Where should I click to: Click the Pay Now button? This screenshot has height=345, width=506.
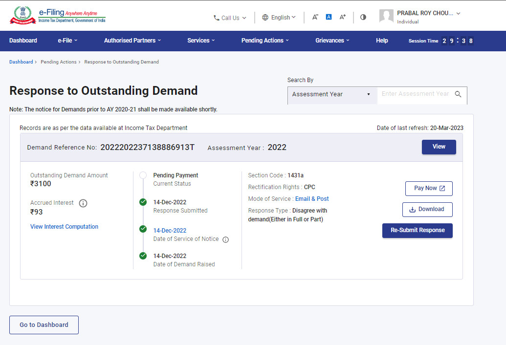429,188
